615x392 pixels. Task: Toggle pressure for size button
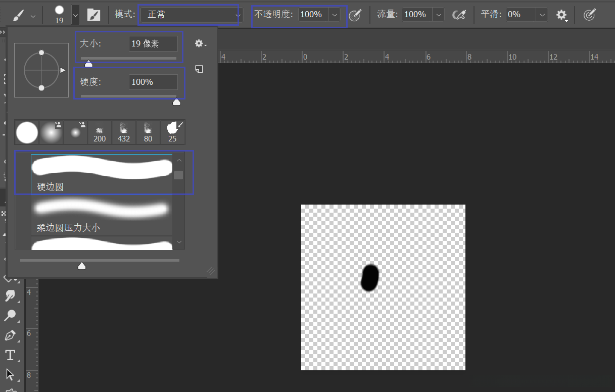click(x=589, y=15)
